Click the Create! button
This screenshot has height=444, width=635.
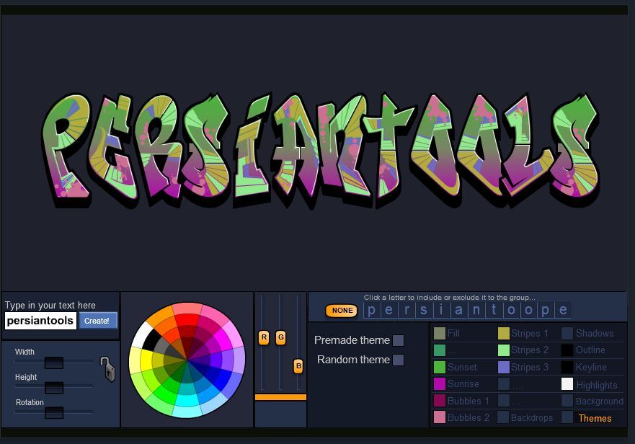coord(98,321)
